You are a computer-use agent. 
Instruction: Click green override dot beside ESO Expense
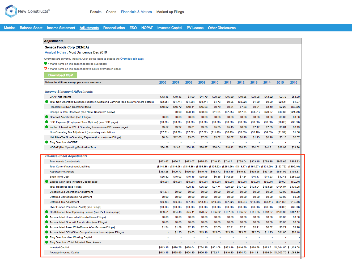pyautogui.click(x=46, y=122)
